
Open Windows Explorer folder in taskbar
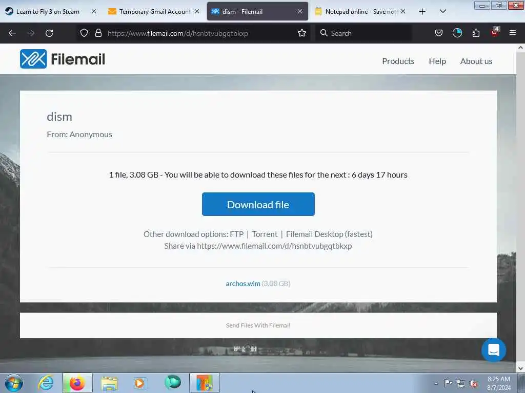tap(110, 383)
